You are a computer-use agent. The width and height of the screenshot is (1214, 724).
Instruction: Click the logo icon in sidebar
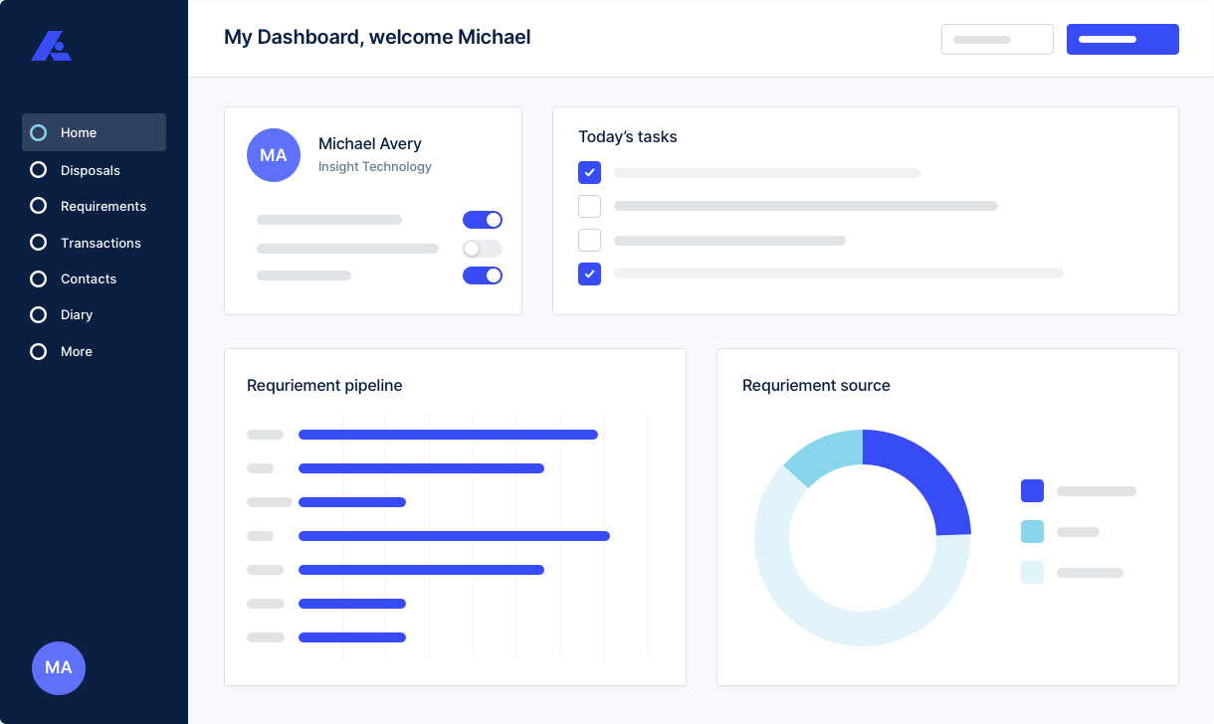click(50, 46)
